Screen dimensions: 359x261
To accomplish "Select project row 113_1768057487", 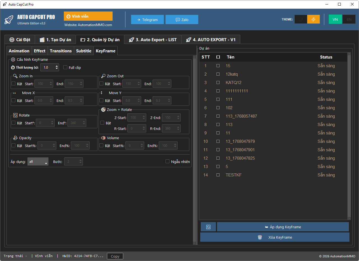I will pyautogui.click(x=273, y=116).
